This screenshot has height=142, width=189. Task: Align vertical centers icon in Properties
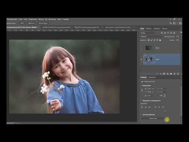tap(159, 107)
